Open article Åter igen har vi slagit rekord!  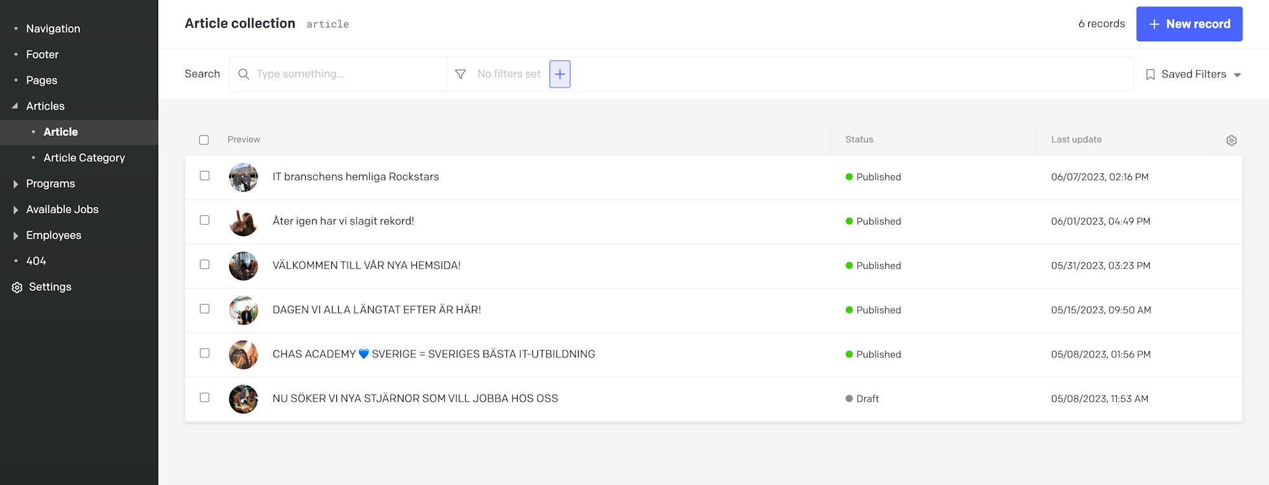pyautogui.click(x=343, y=222)
